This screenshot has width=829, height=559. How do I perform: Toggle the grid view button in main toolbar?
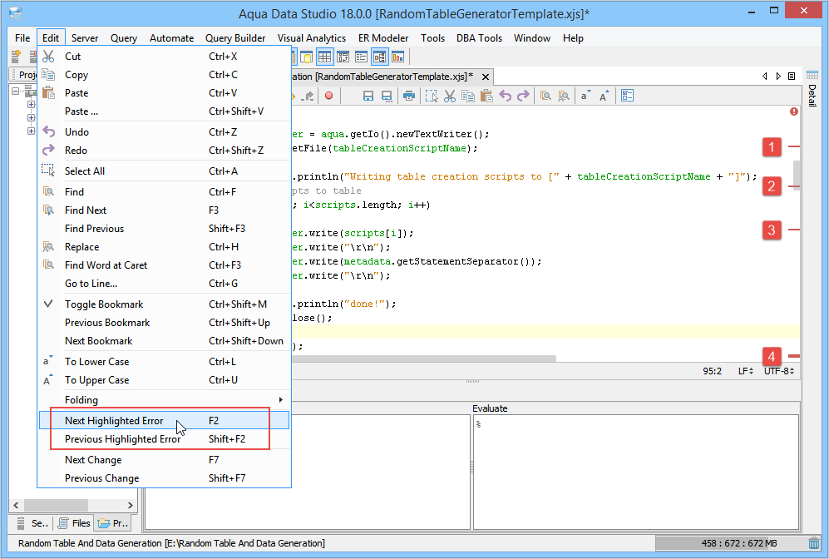[x=324, y=57]
